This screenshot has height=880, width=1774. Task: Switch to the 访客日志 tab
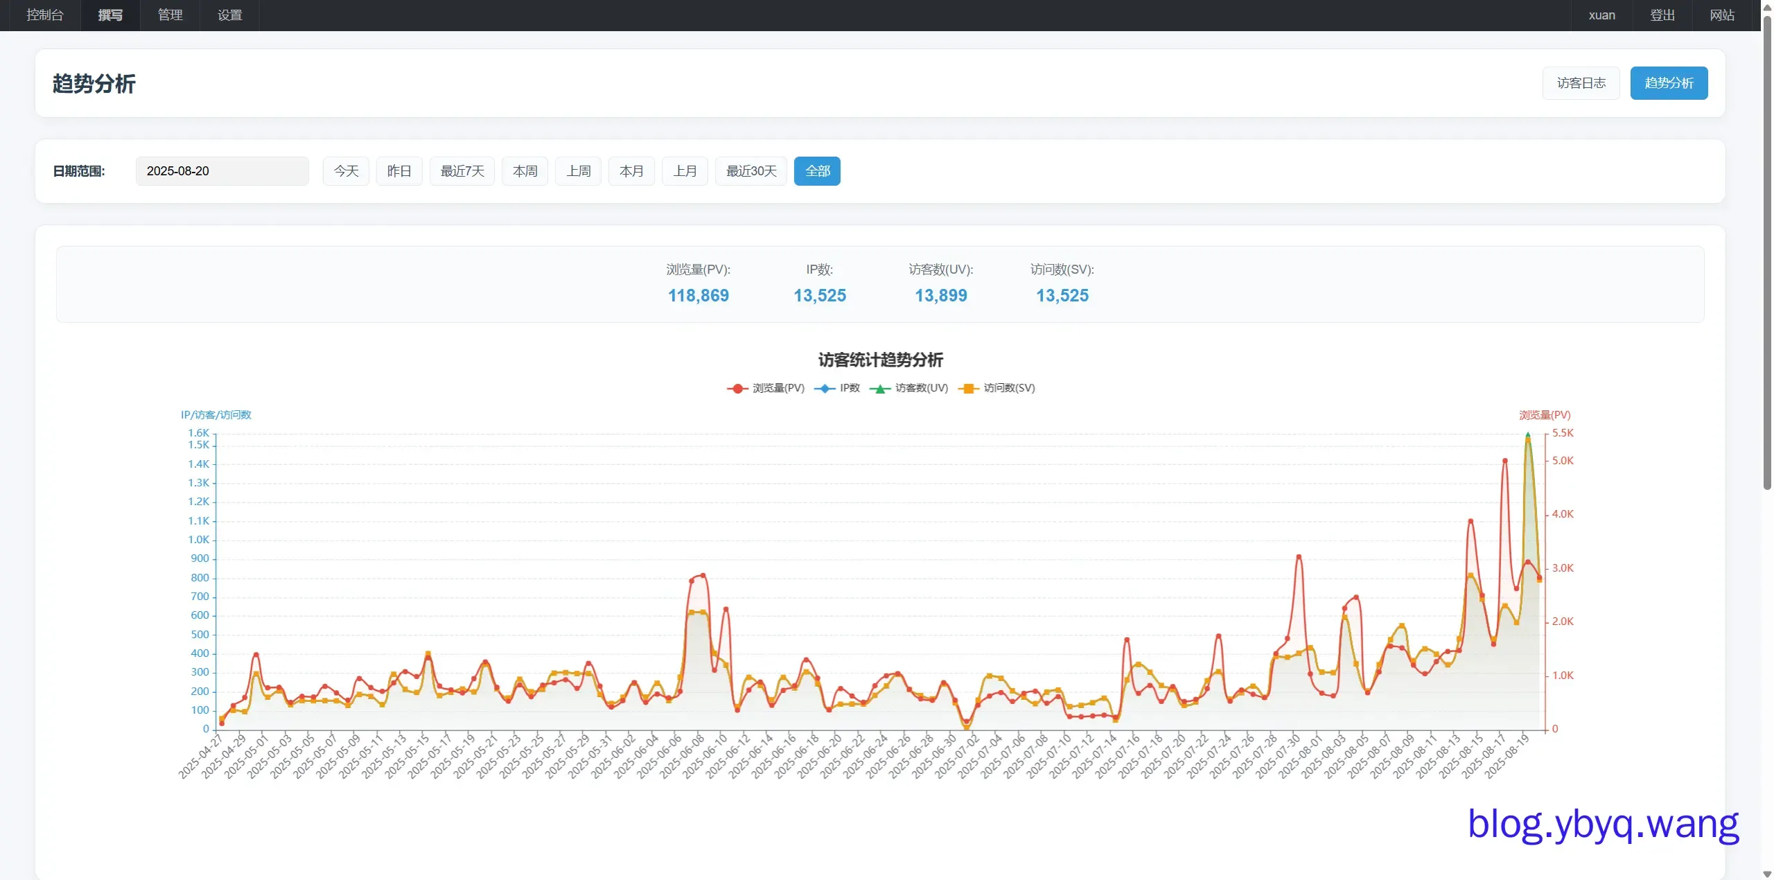tap(1581, 83)
